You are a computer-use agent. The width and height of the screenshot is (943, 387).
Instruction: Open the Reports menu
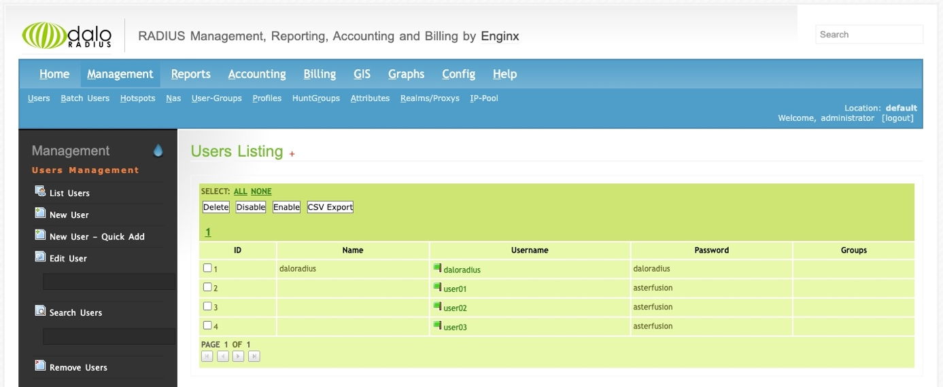pyautogui.click(x=190, y=74)
